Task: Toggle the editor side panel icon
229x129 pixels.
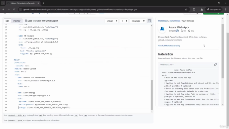Action: point(150,21)
